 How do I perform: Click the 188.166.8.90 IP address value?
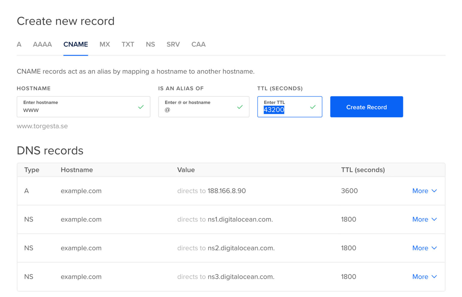(x=227, y=191)
